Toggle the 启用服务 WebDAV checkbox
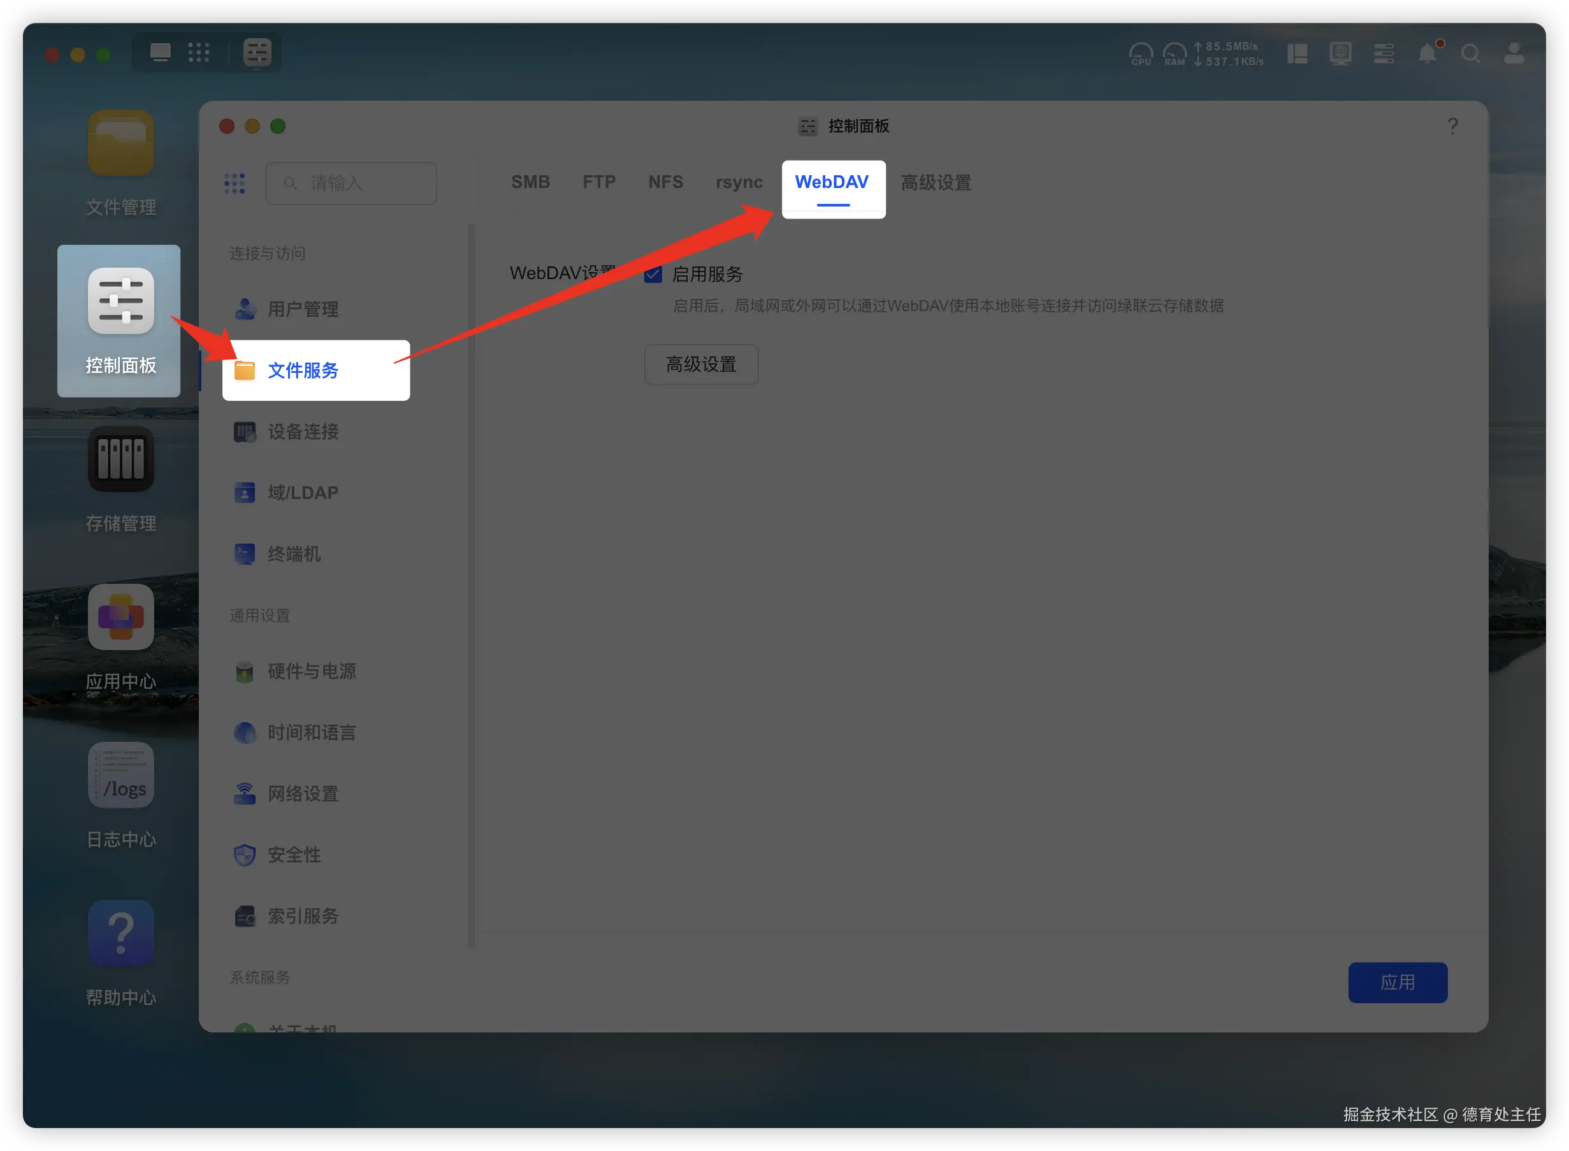Image resolution: width=1569 pixels, height=1151 pixels. [x=653, y=275]
